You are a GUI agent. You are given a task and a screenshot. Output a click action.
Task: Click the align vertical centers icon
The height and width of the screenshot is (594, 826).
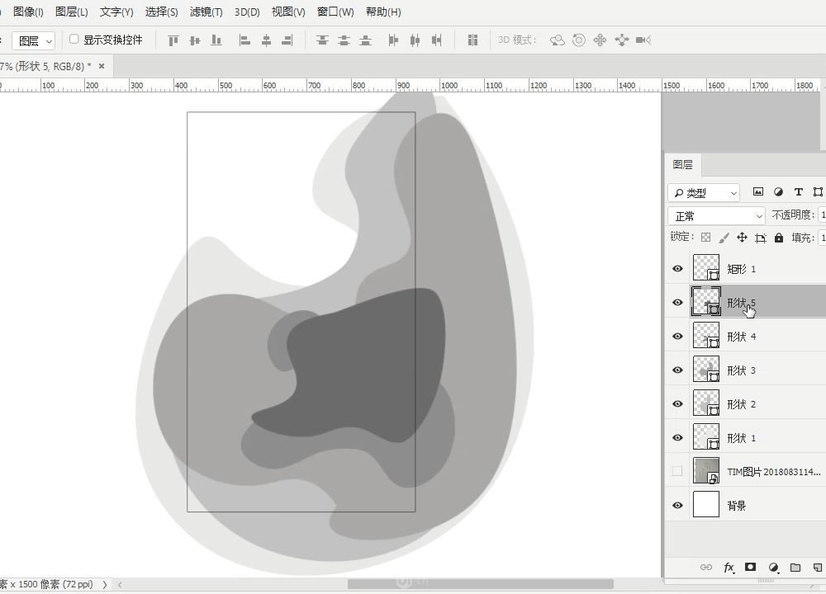coord(195,40)
